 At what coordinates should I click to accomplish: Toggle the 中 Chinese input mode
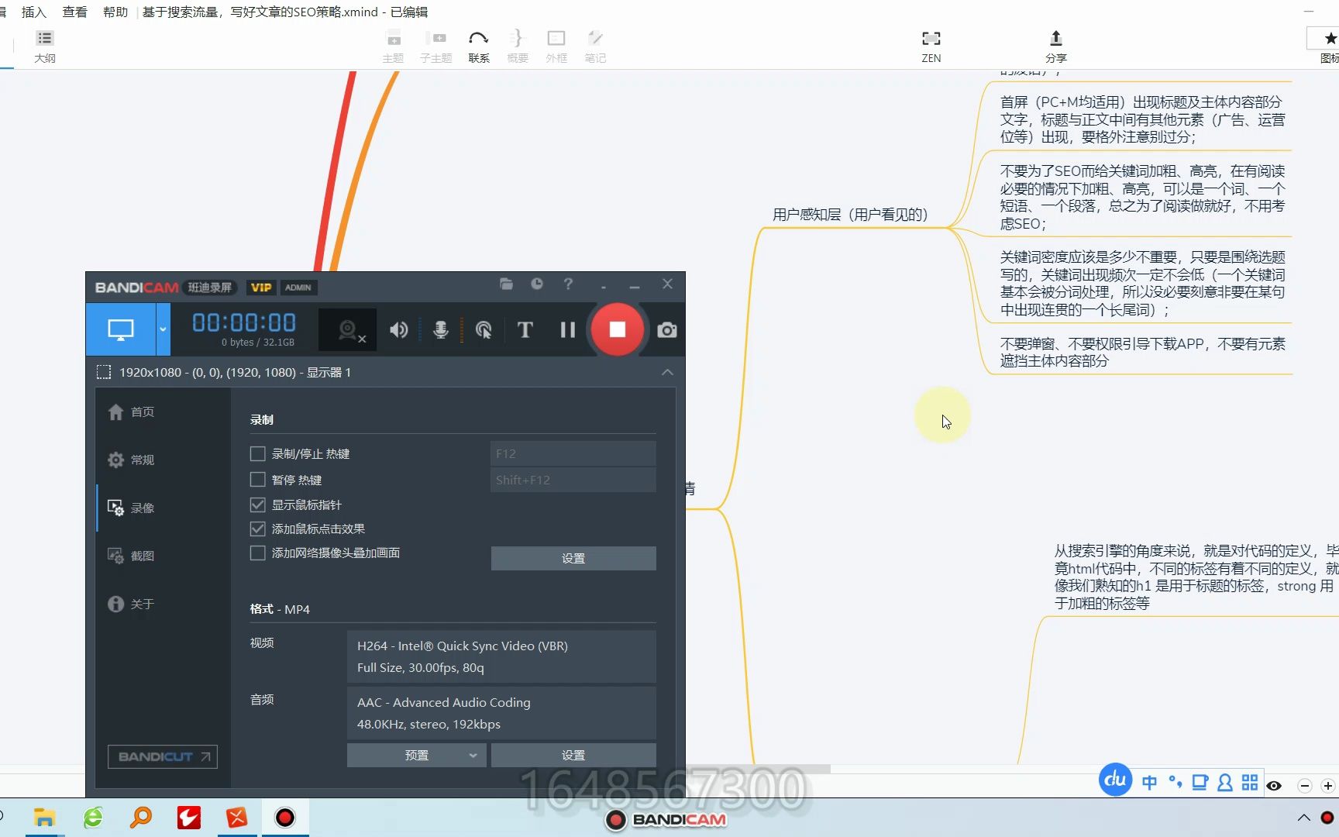pos(1150,783)
